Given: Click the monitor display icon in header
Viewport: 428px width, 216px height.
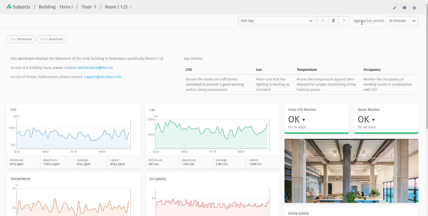Looking at the screenshot, I should 404,7.
